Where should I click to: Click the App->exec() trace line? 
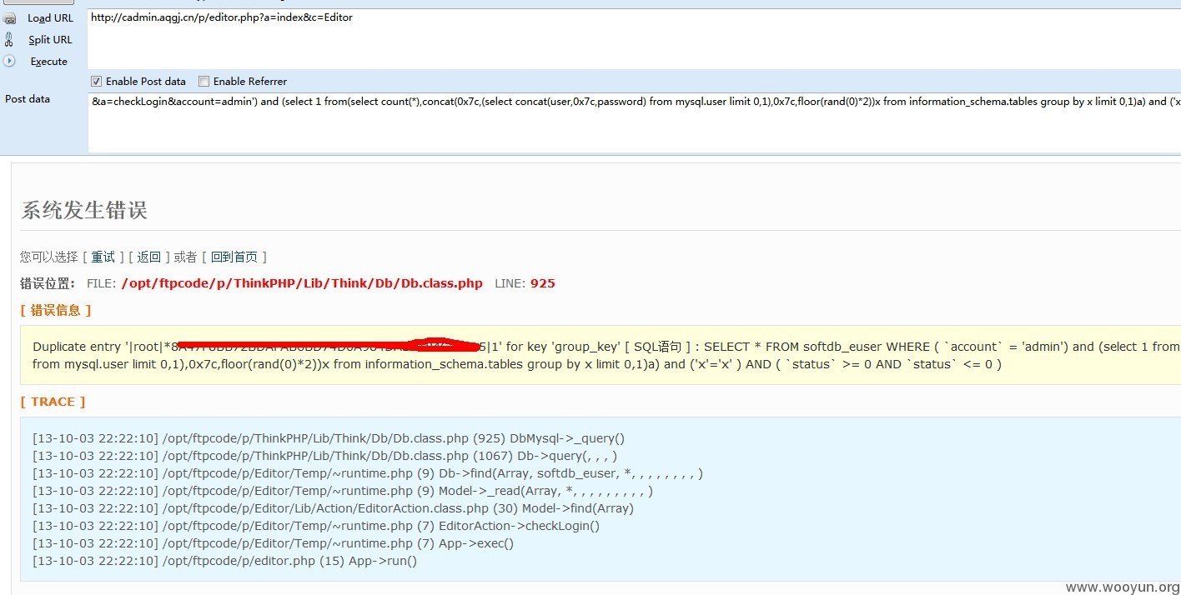pos(274,543)
